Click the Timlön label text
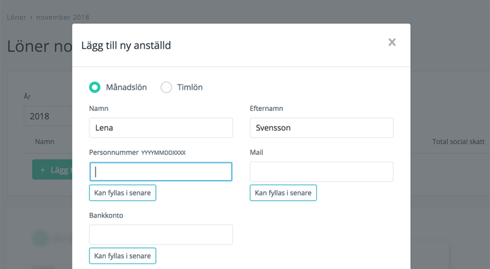 (x=190, y=87)
